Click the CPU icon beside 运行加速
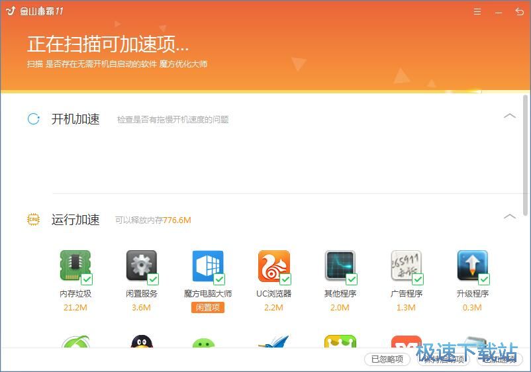Image resolution: width=531 pixels, height=372 pixels. pyautogui.click(x=33, y=219)
